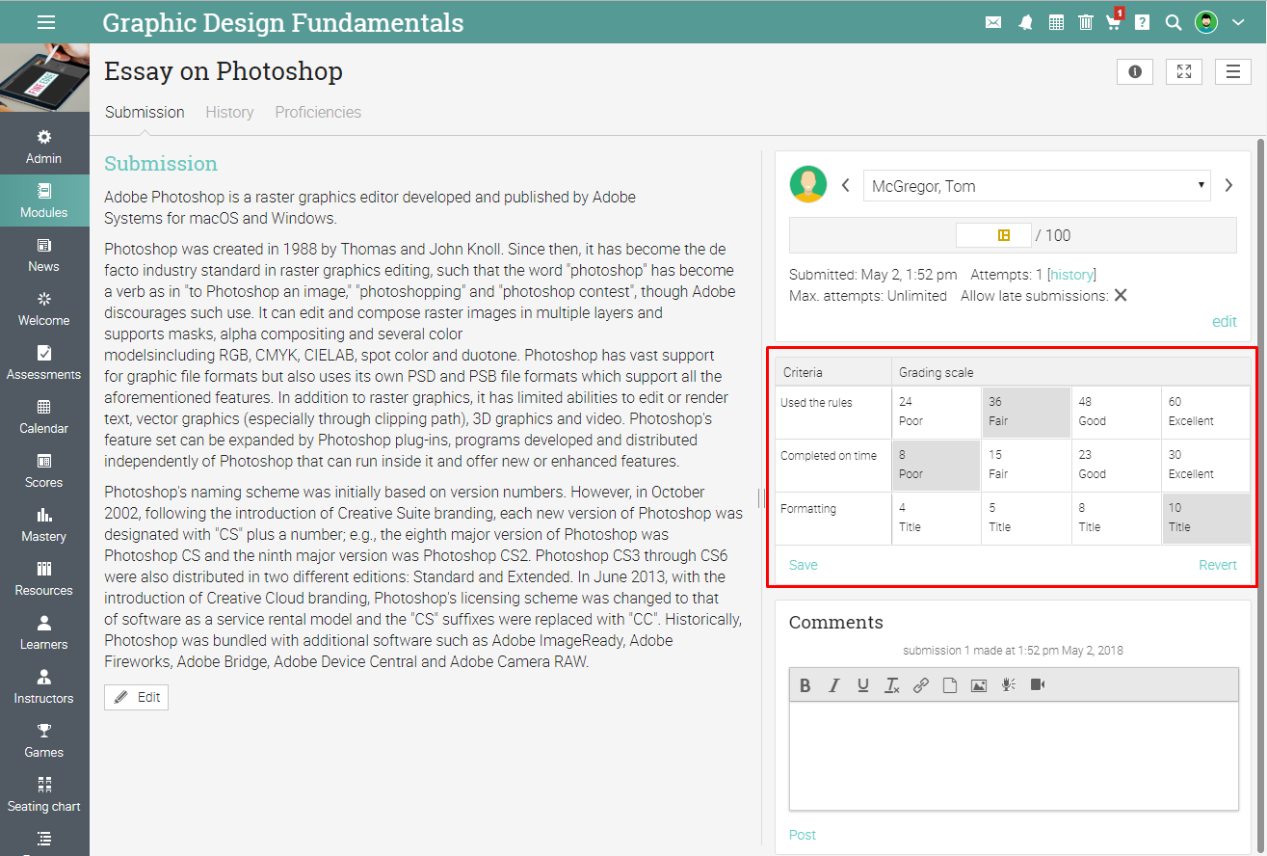Screen dimensions: 1267x856
Task: Switch to the Submission tab
Action: click(x=145, y=112)
